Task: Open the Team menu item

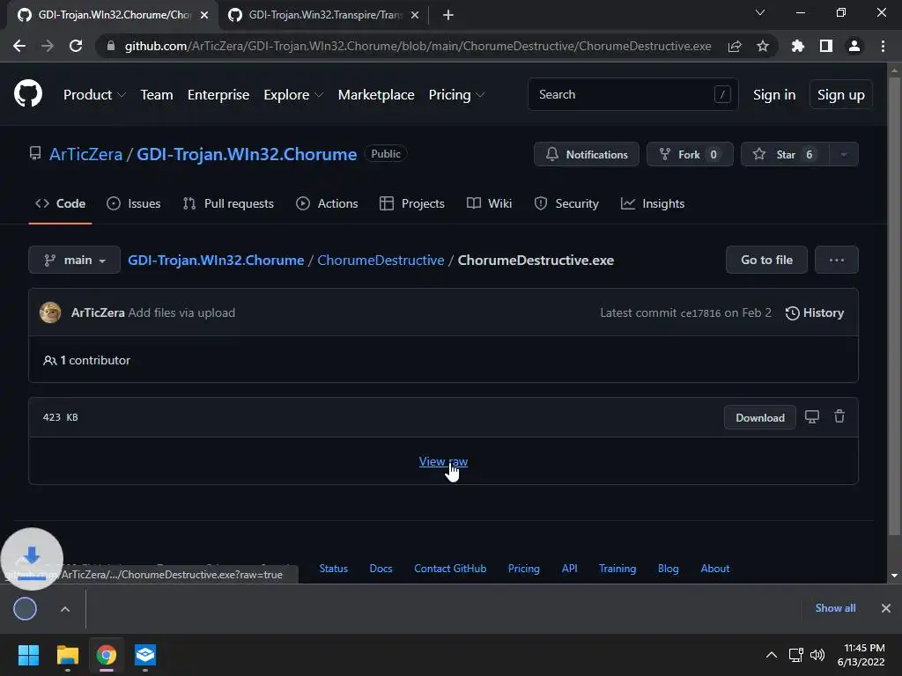Action: 157,95
